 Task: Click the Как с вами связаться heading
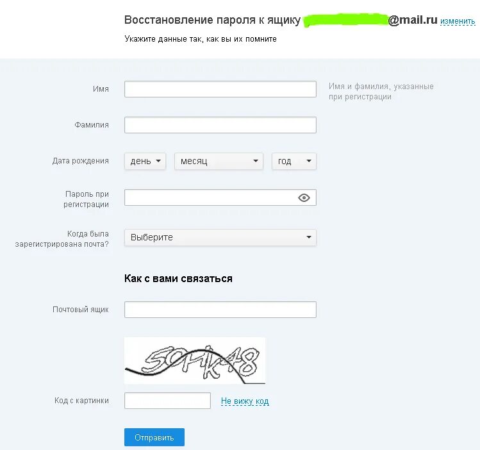click(x=178, y=279)
